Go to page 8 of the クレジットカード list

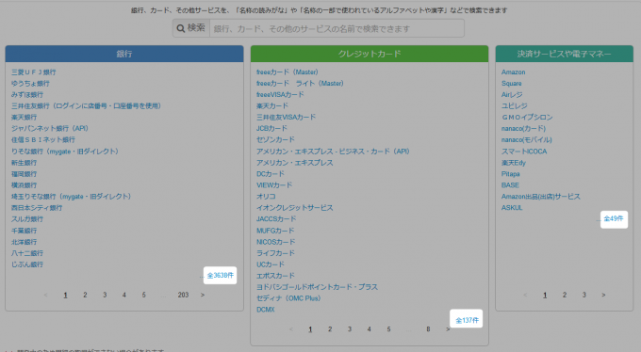click(428, 329)
